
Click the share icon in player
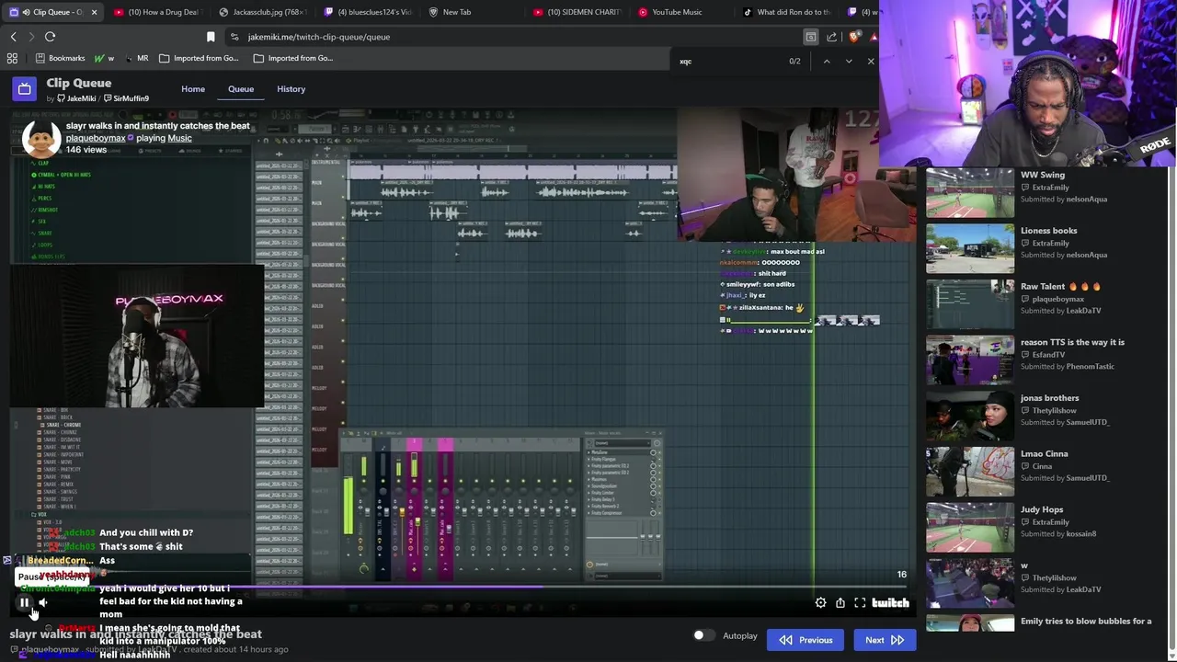coord(840,602)
